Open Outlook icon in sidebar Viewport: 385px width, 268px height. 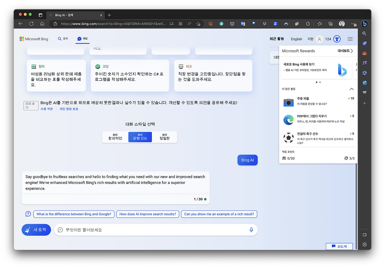[365, 83]
